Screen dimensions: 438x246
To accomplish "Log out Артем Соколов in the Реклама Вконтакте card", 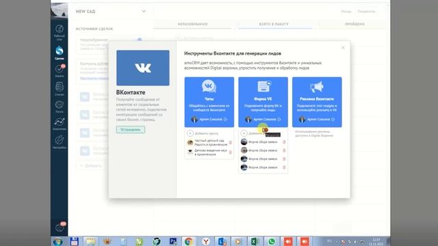I will click(333, 120).
